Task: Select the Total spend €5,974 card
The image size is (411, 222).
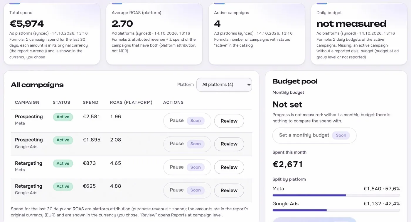Action: 52,34
